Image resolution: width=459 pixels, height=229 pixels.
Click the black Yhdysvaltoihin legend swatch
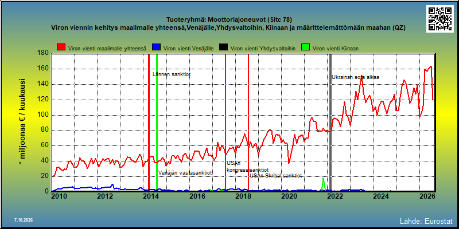[224, 48]
